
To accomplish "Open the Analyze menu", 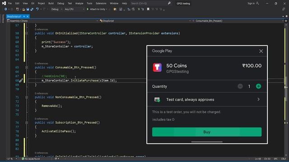I will tap(79, 3).
